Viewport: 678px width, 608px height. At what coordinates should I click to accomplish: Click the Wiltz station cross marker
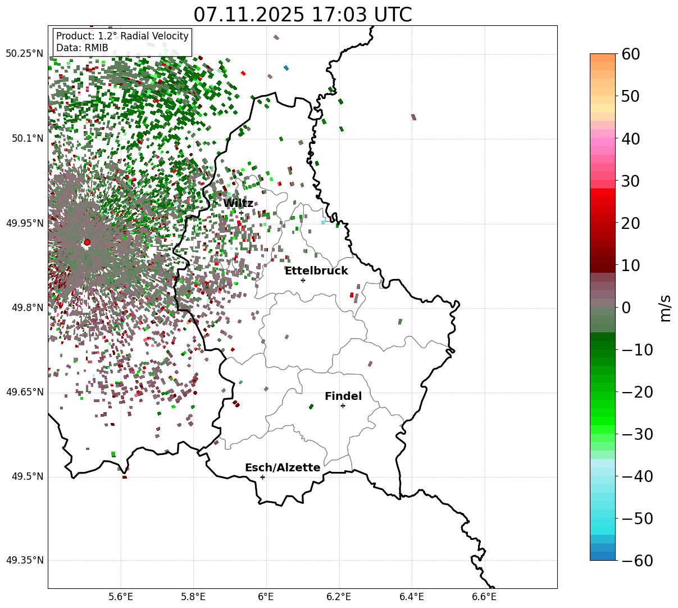point(242,213)
